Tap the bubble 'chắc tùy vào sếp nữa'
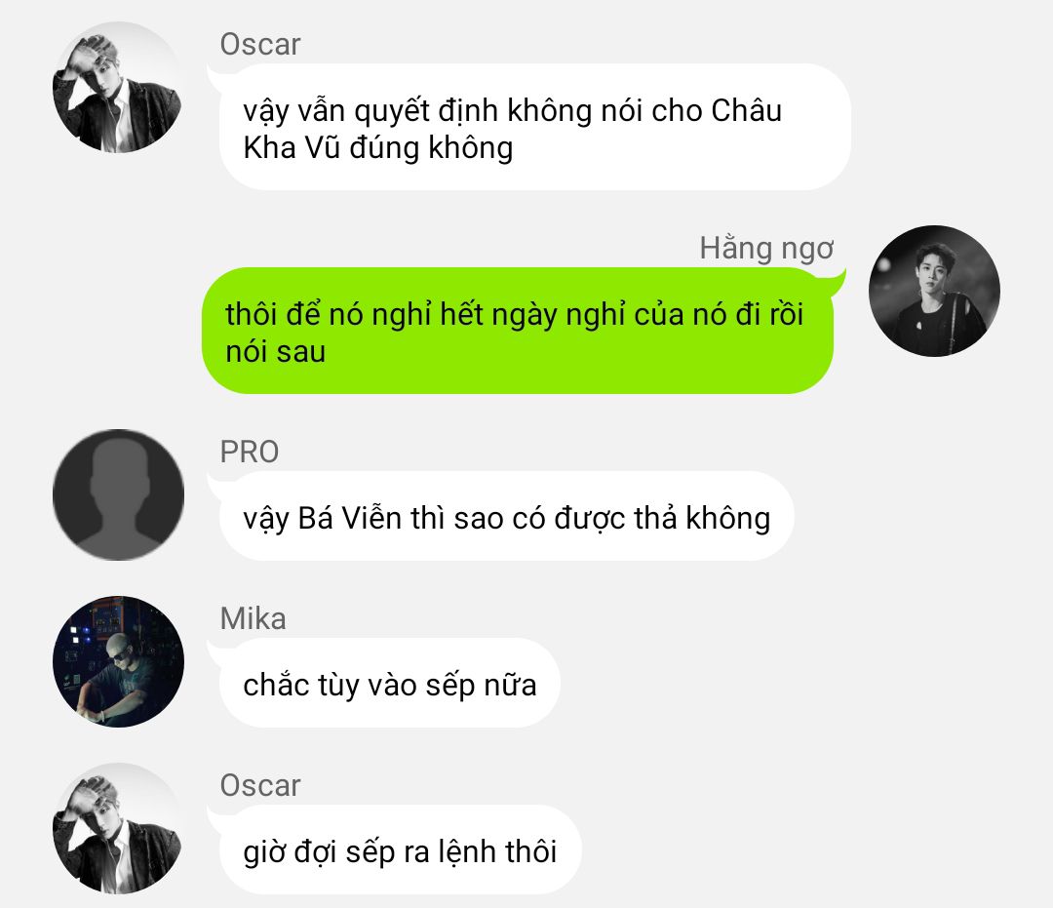This screenshot has height=908, width=1053. click(x=389, y=683)
